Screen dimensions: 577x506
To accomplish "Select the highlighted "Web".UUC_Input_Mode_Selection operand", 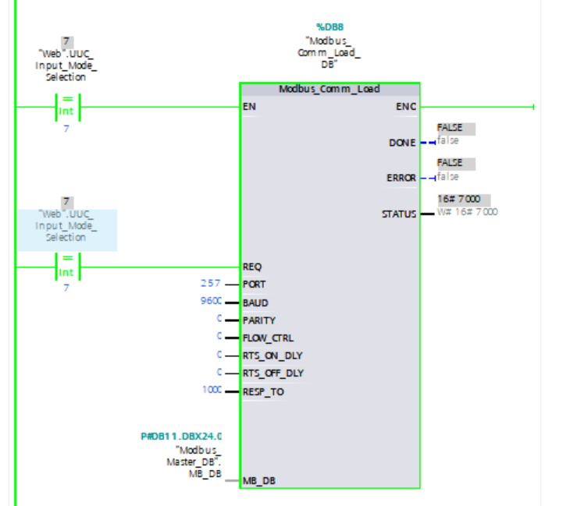I will pos(67,225).
